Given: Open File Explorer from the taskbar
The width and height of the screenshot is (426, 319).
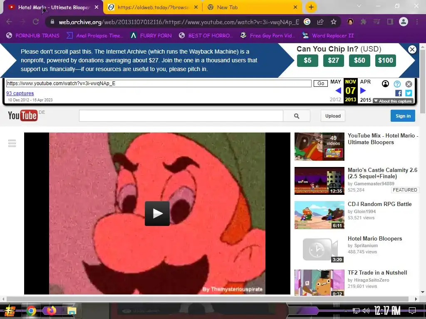Looking at the screenshot, I should tap(72, 311).
